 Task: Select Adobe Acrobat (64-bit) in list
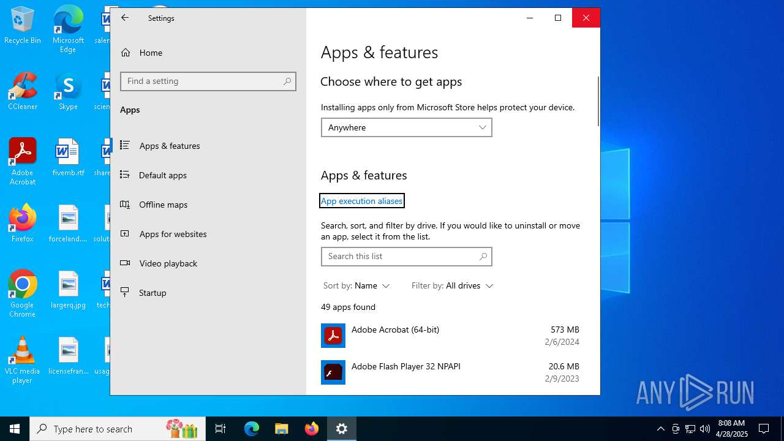point(450,336)
